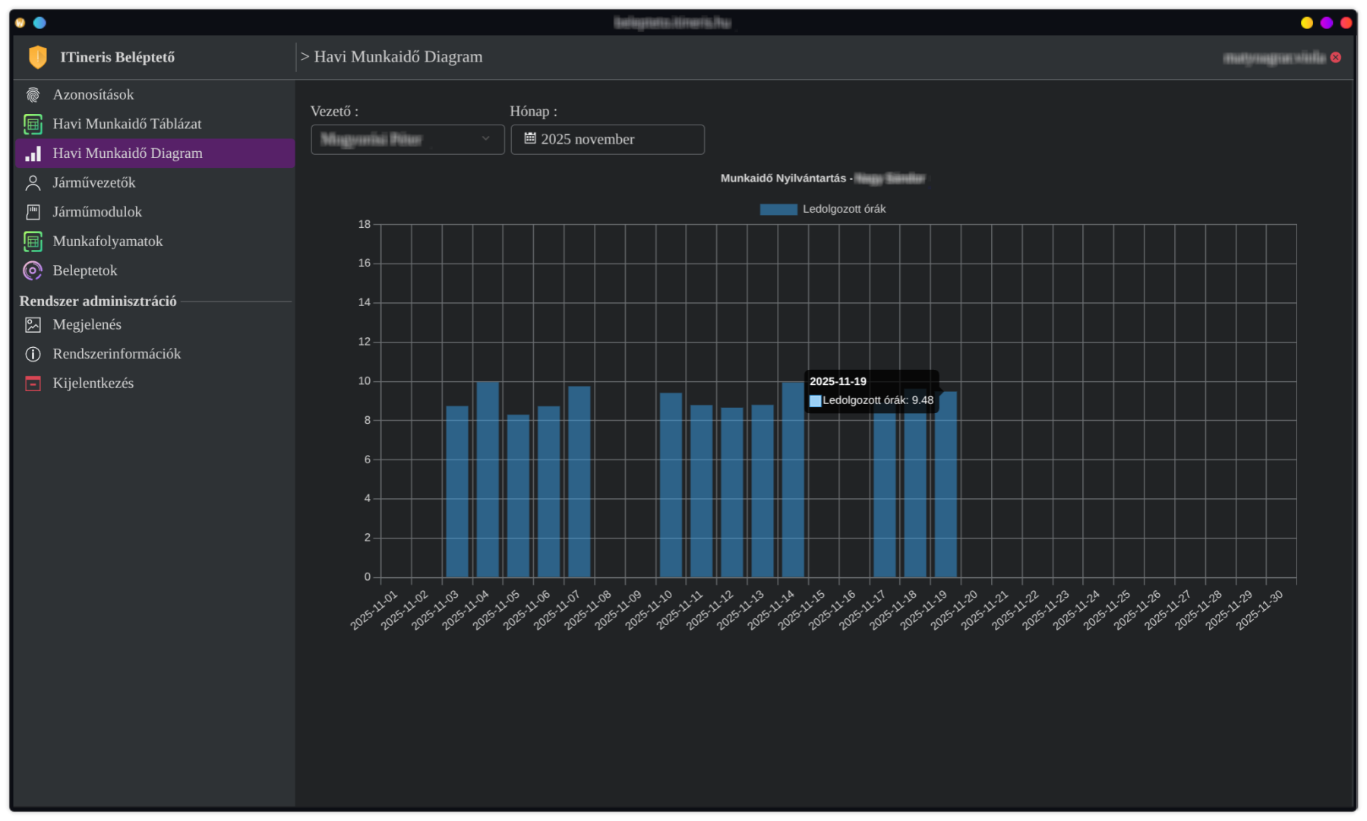Click the Beleptetok circular icon
The height and width of the screenshot is (821, 1367).
(x=33, y=270)
